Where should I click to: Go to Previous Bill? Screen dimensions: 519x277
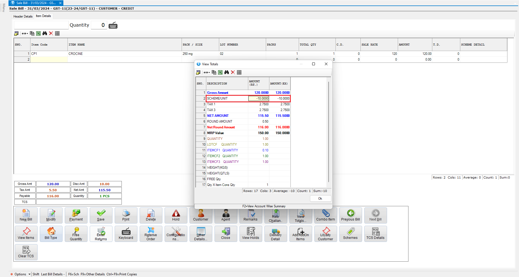tap(350, 215)
